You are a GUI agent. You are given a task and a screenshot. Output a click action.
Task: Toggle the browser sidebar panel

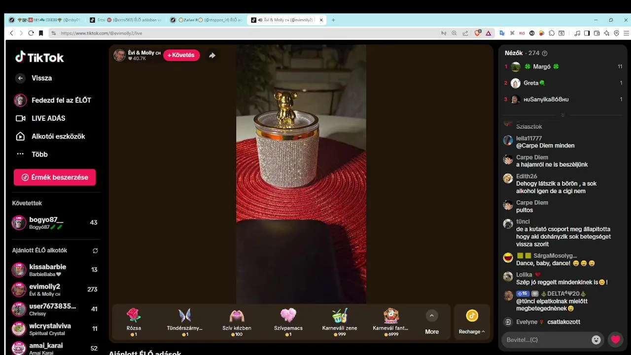coord(587,33)
